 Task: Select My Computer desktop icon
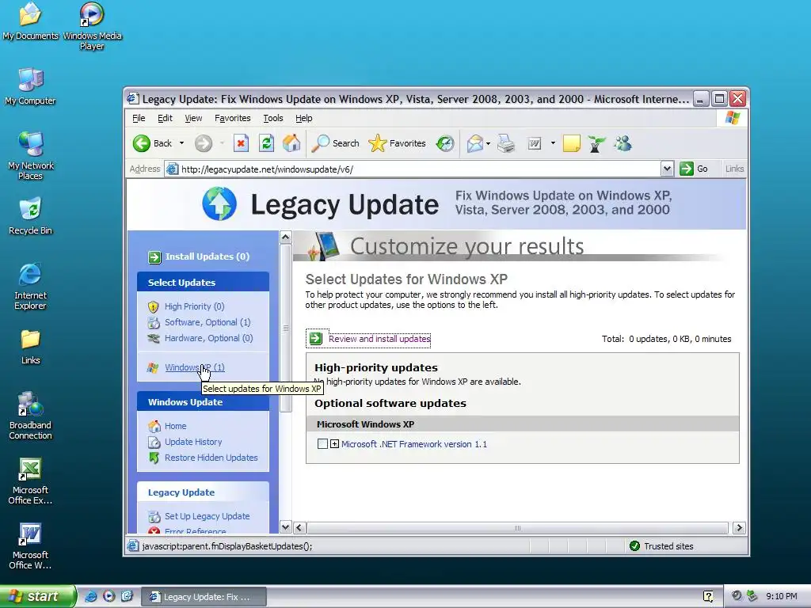pos(30,86)
